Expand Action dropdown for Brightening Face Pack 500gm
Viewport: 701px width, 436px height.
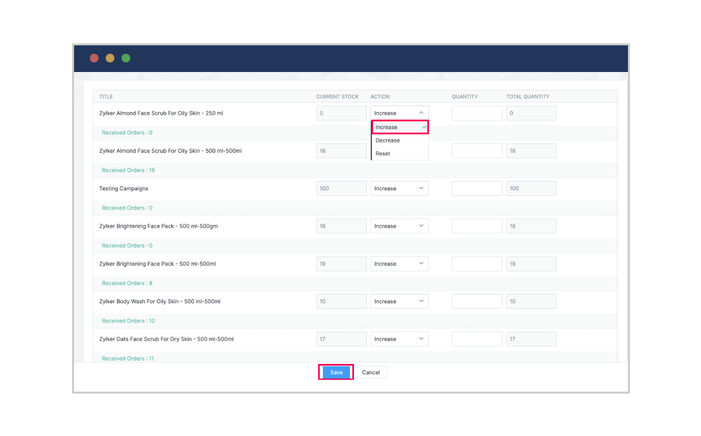point(399,226)
